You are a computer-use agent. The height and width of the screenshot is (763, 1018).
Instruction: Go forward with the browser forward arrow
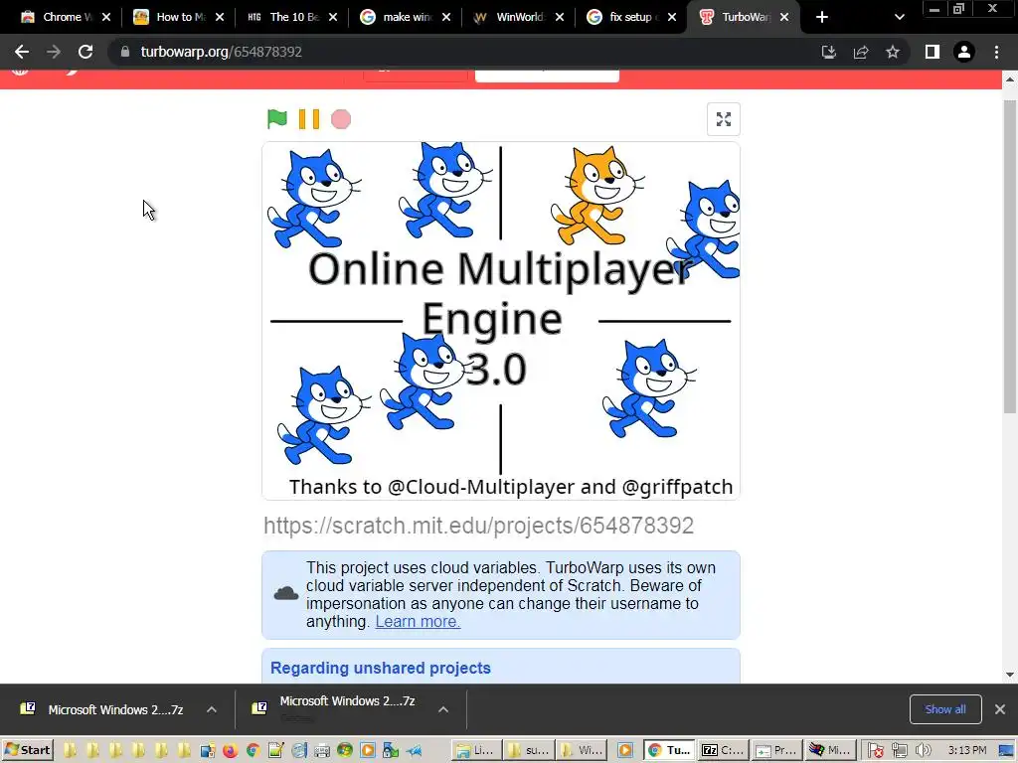coord(54,52)
